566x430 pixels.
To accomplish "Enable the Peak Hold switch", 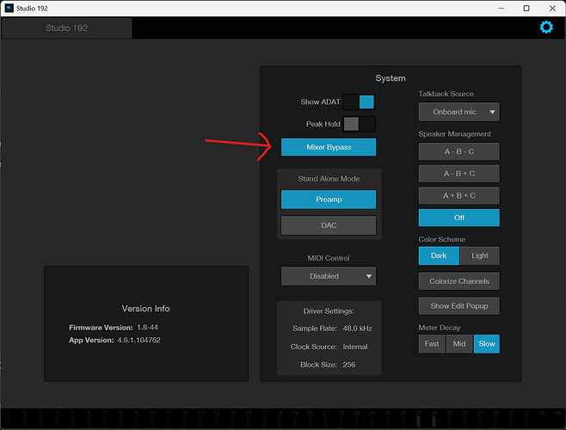I will [x=359, y=124].
